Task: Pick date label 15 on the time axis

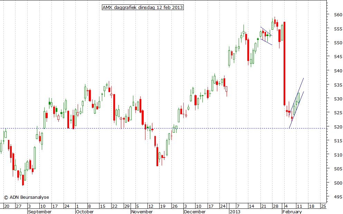Action: (x=103, y=206)
